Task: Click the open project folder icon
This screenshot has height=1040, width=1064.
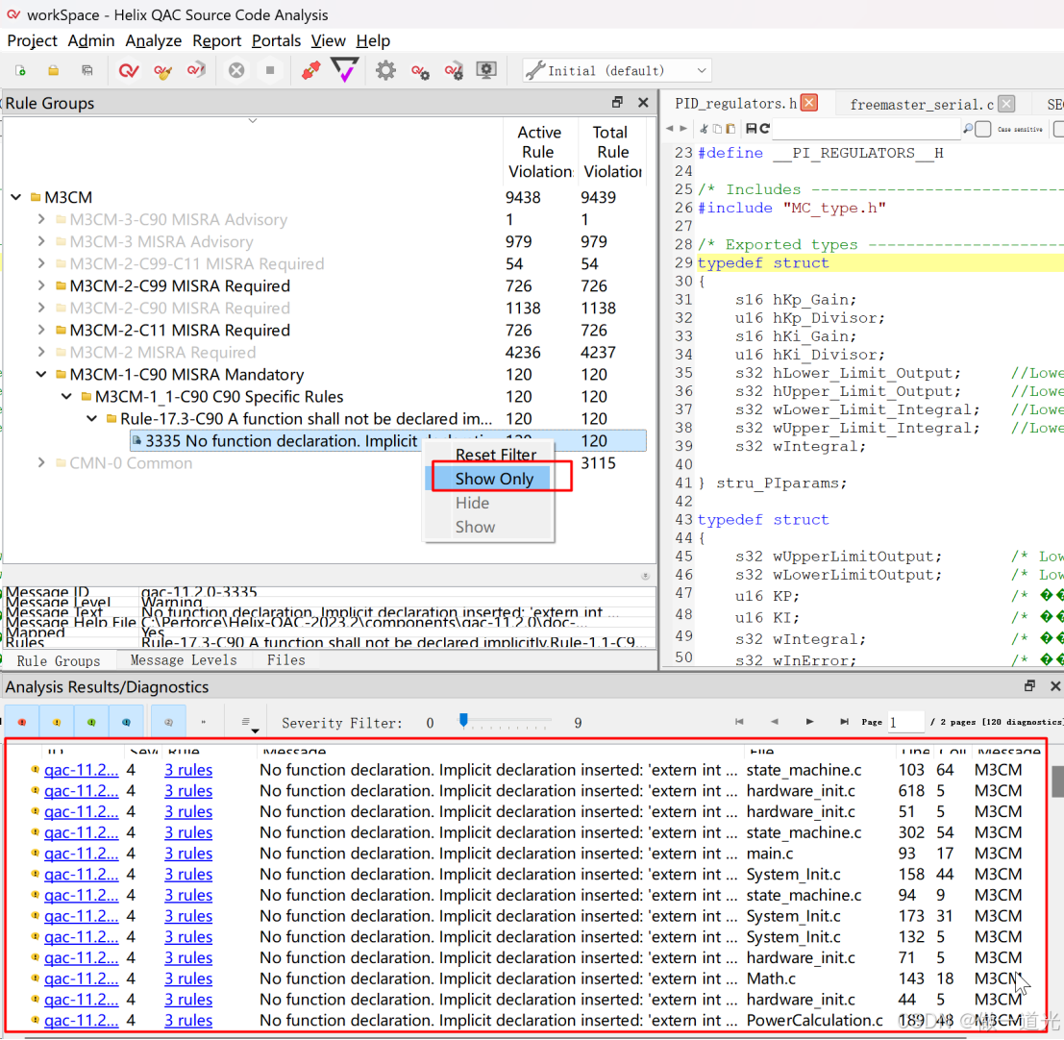Action: (x=53, y=70)
